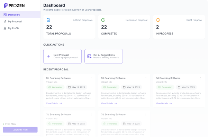Image resolution: width=208 pixels, height=137 pixels.
Task: Go to My Proposal in sidebar
Action: pos(20,21)
